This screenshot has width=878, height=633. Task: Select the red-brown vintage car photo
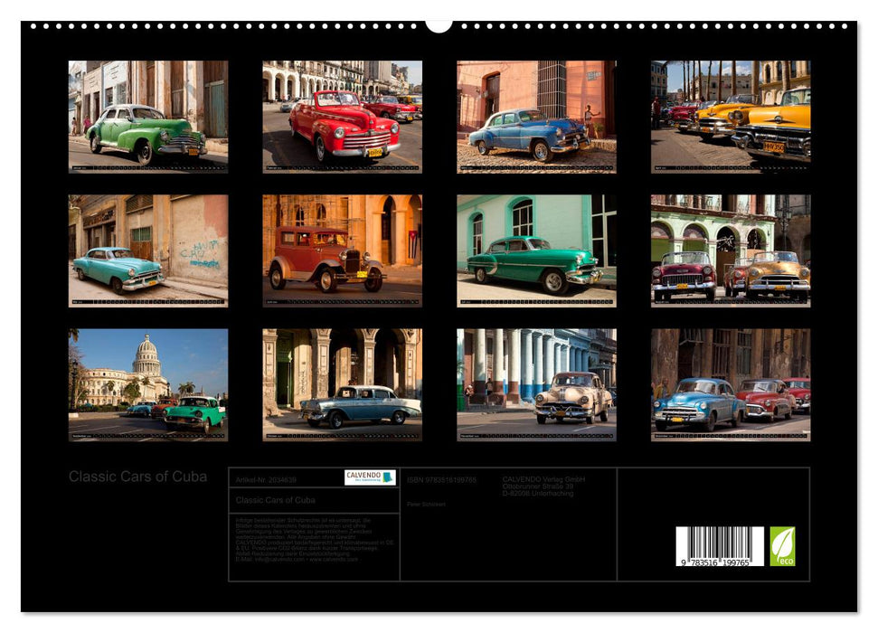[342, 250]
